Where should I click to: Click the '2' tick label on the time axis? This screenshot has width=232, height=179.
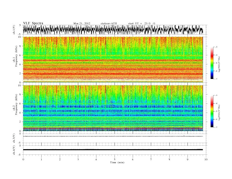pos(60,159)
